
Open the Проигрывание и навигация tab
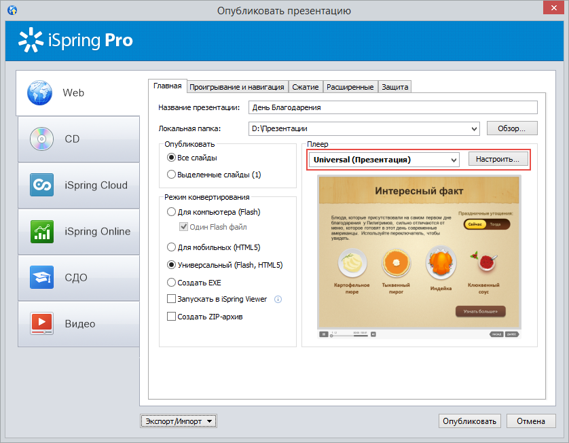click(x=237, y=87)
